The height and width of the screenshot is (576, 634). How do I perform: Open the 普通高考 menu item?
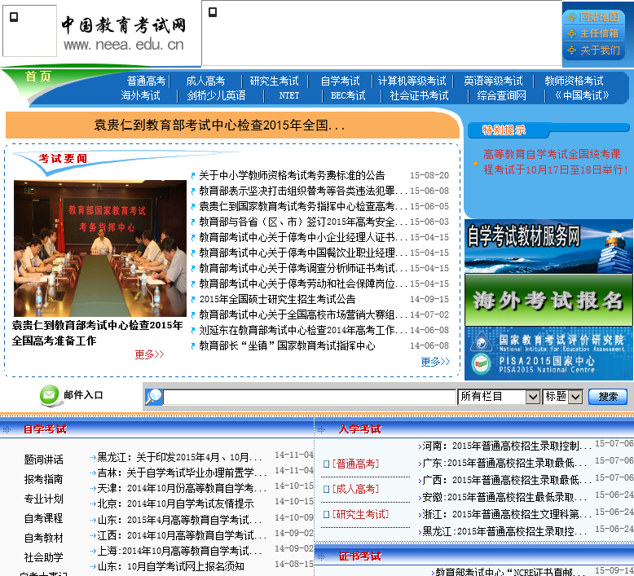tap(146, 81)
